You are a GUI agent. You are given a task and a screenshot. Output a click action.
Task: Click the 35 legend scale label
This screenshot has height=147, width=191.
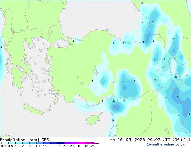click(72, 146)
